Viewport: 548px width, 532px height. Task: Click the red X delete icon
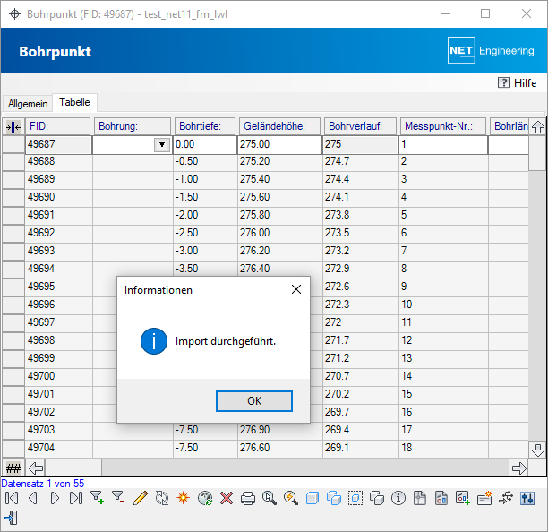pyautogui.click(x=227, y=498)
